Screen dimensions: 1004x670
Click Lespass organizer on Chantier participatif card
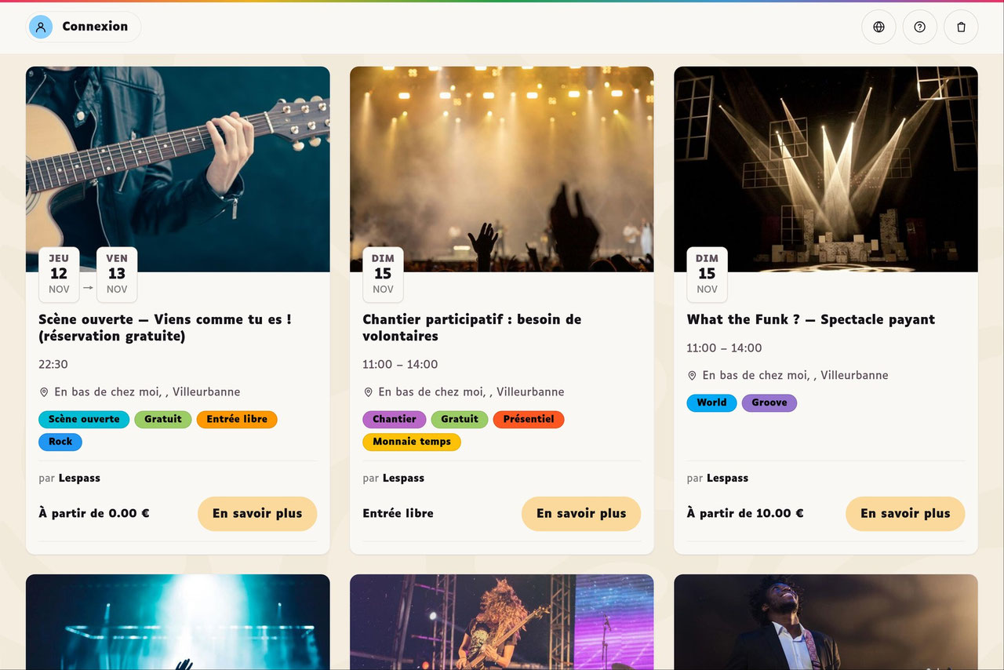[403, 479]
